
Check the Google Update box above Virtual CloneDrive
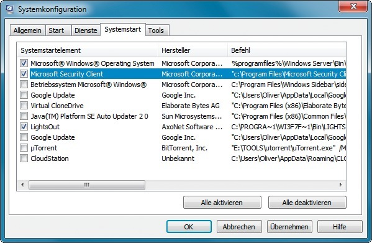[x=24, y=95]
